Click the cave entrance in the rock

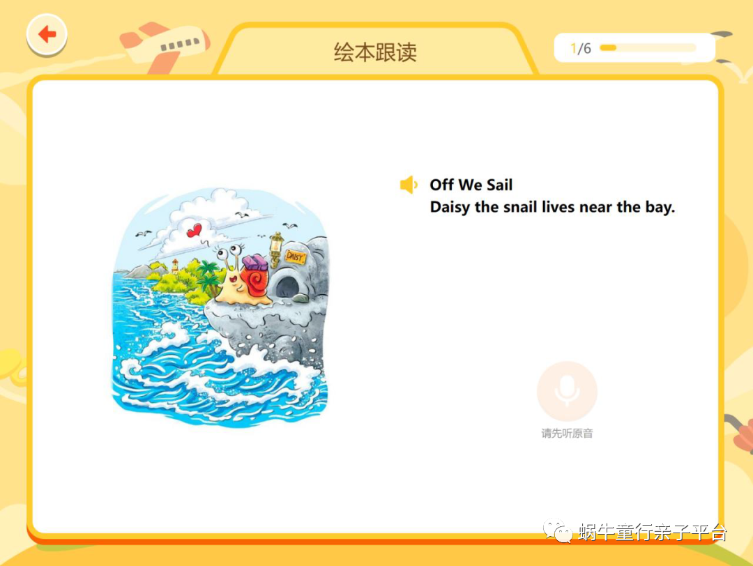(x=287, y=286)
